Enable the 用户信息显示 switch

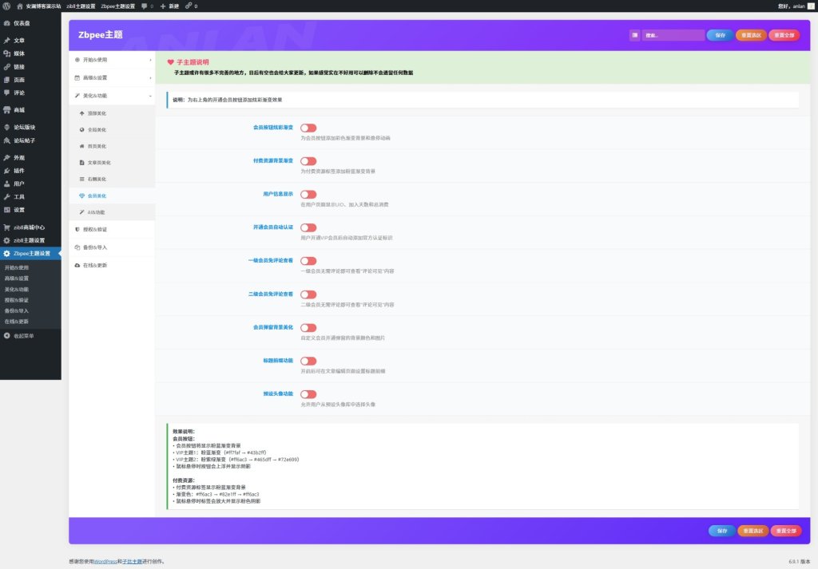tap(308, 195)
